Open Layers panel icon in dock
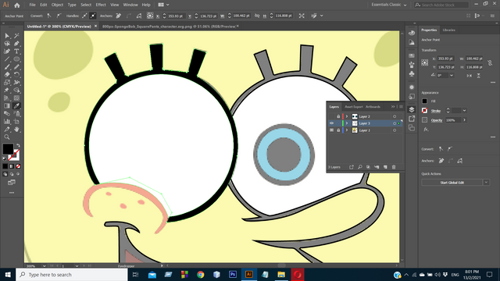 tap(412, 109)
